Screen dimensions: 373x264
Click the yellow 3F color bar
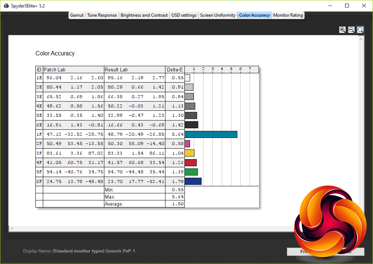coord(189,153)
